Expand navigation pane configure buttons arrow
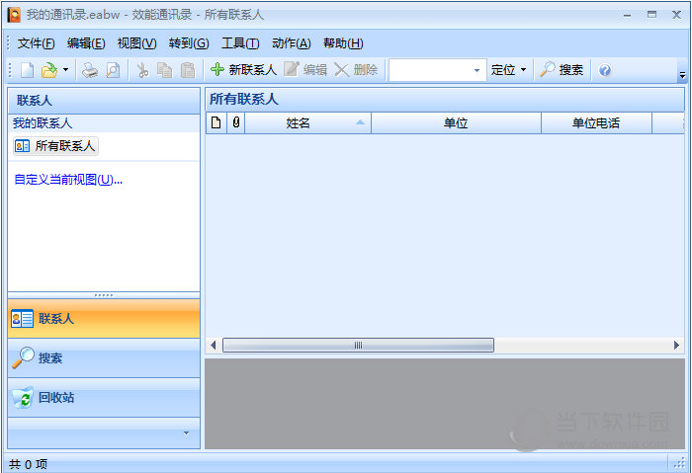 point(186,433)
